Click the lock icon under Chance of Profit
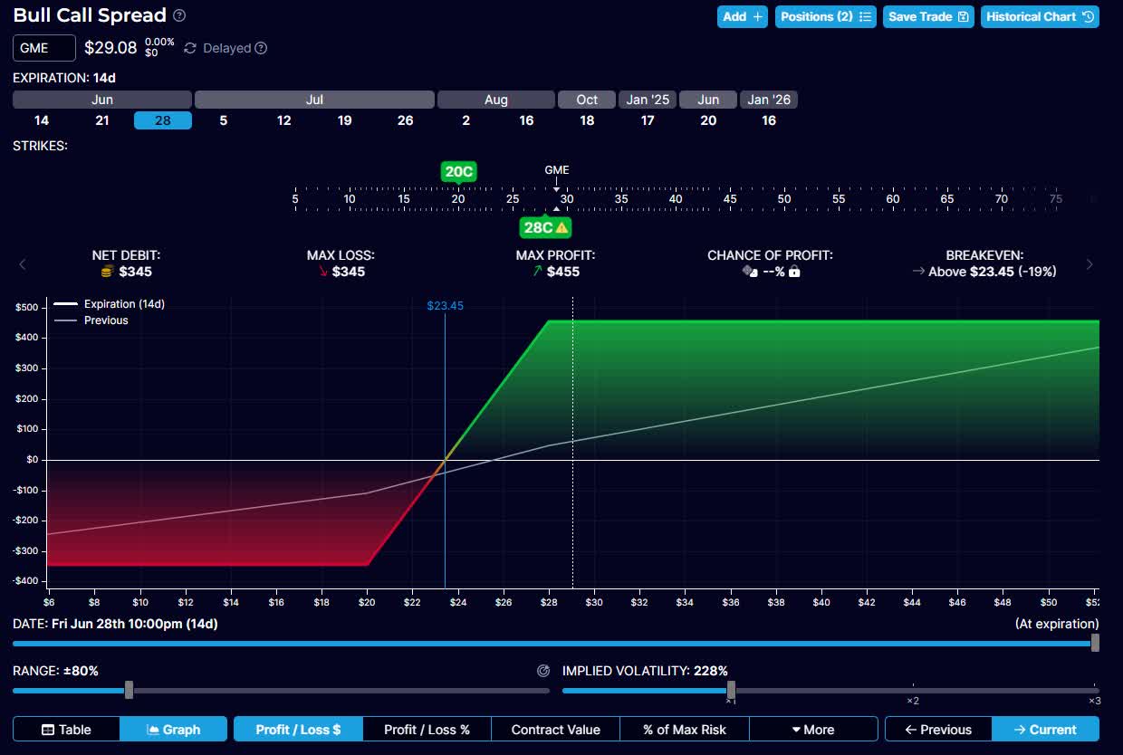1123x755 pixels. (x=794, y=272)
